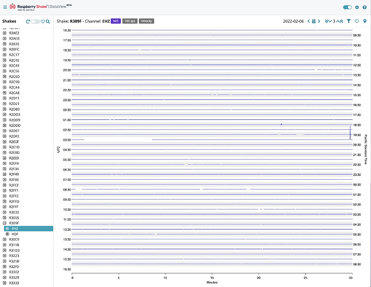Play the HDF channel icon
Image resolution: width=371 pixels, height=287 pixels.
point(7,234)
